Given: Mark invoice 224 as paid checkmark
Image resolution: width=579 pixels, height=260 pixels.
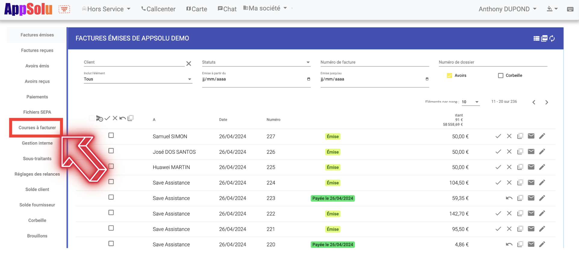Looking at the screenshot, I should pyautogui.click(x=498, y=183).
